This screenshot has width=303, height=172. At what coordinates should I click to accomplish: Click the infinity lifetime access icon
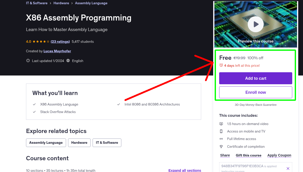[221, 139]
